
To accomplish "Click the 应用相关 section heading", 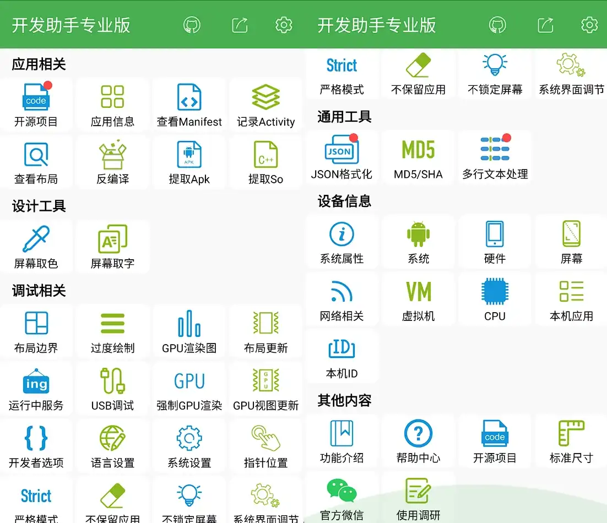I will click(x=39, y=64).
